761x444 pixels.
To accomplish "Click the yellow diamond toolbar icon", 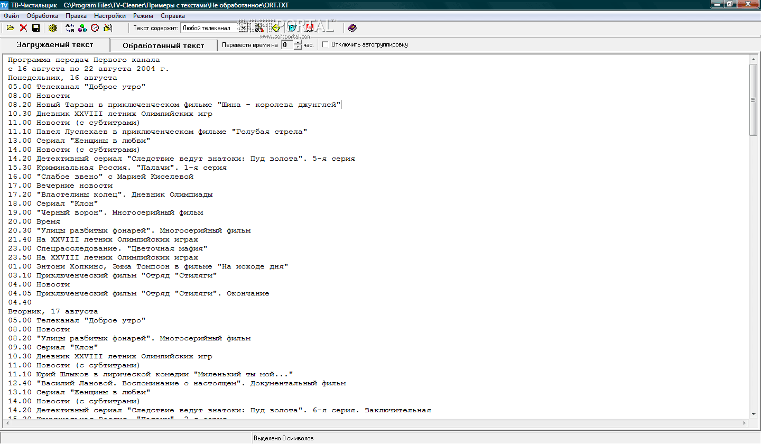I will pyautogui.click(x=276, y=28).
